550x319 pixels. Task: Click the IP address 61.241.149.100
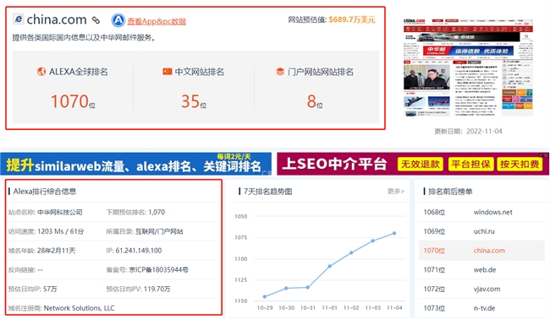(139, 251)
